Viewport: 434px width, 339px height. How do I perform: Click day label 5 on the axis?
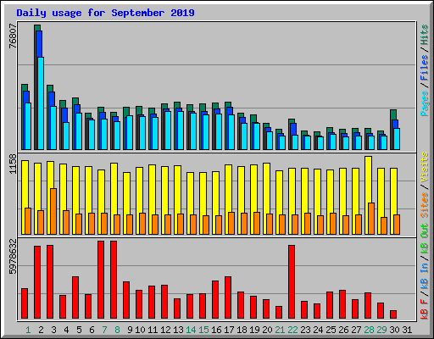point(79,330)
